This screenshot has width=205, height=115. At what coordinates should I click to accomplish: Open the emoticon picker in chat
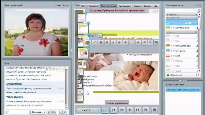point(7,112)
